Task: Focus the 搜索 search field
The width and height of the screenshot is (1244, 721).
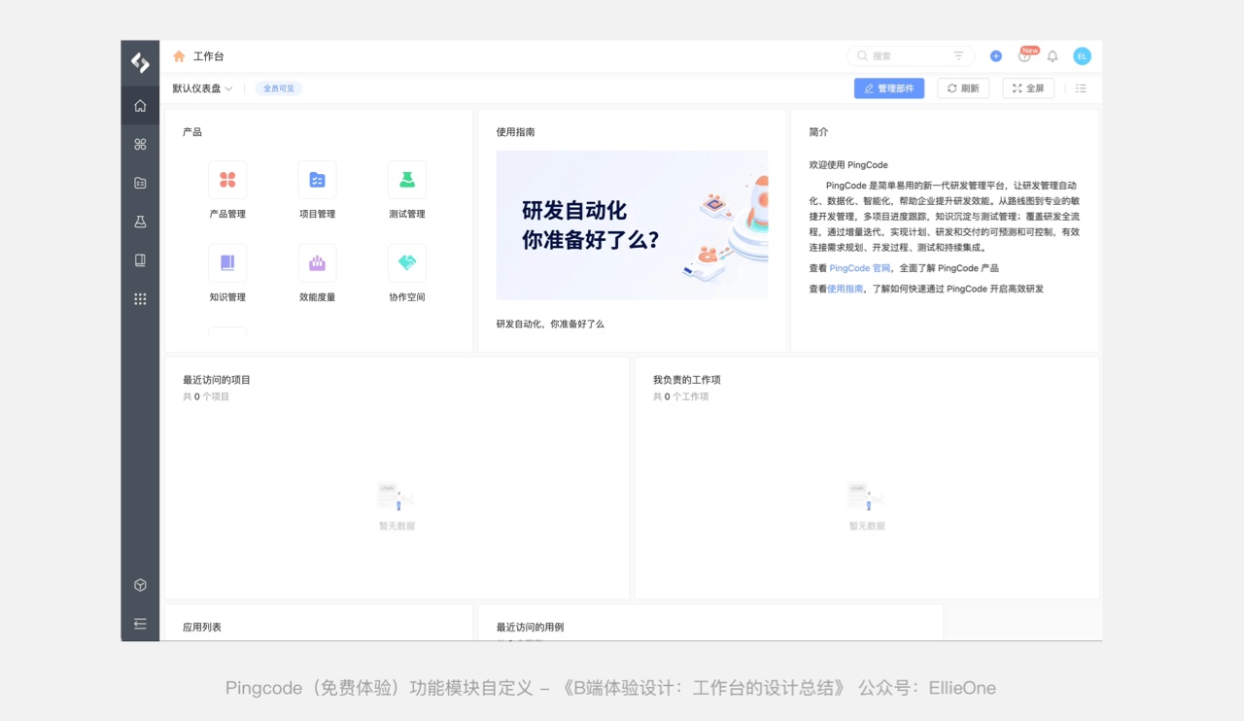Action: click(911, 56)
